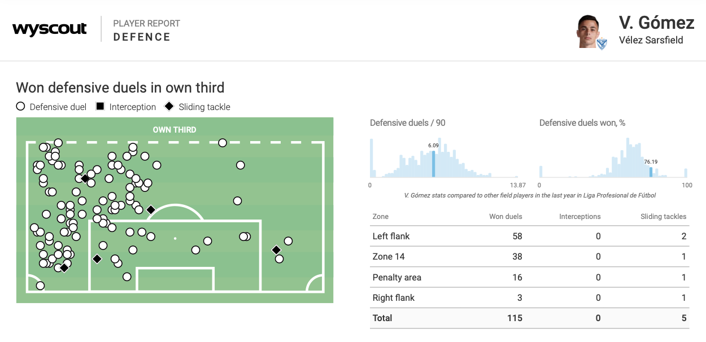
Task: Select the Defensive duel circle legend icon
Action: click(20, 106)
